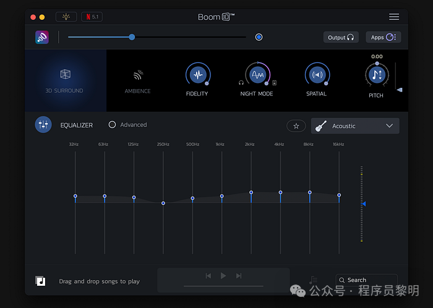Play the current track

point(223,276)
